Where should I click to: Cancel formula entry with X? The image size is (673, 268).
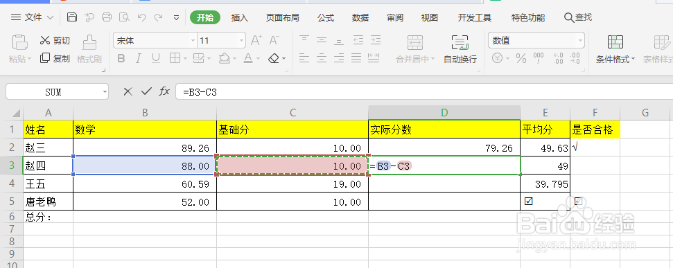(128, 91)
